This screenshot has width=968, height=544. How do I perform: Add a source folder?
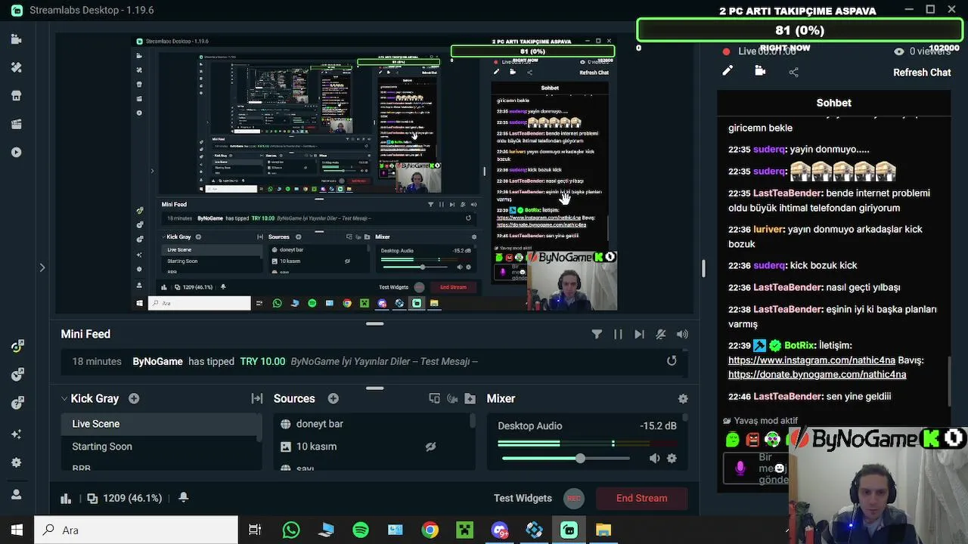(x=470, y=398)
